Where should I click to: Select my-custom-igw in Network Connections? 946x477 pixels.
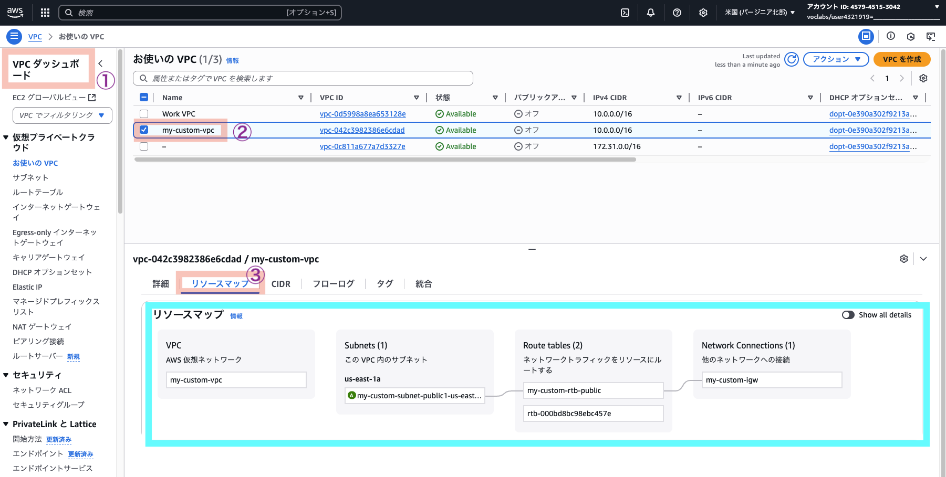772,380
